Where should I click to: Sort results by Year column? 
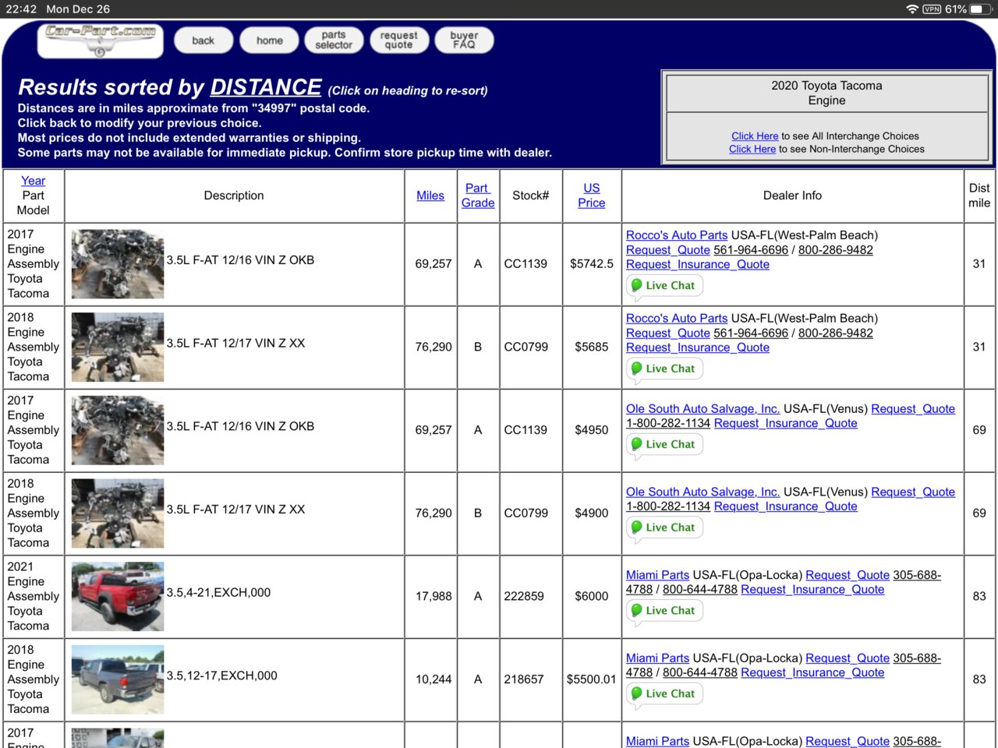(x=33, y=181)
